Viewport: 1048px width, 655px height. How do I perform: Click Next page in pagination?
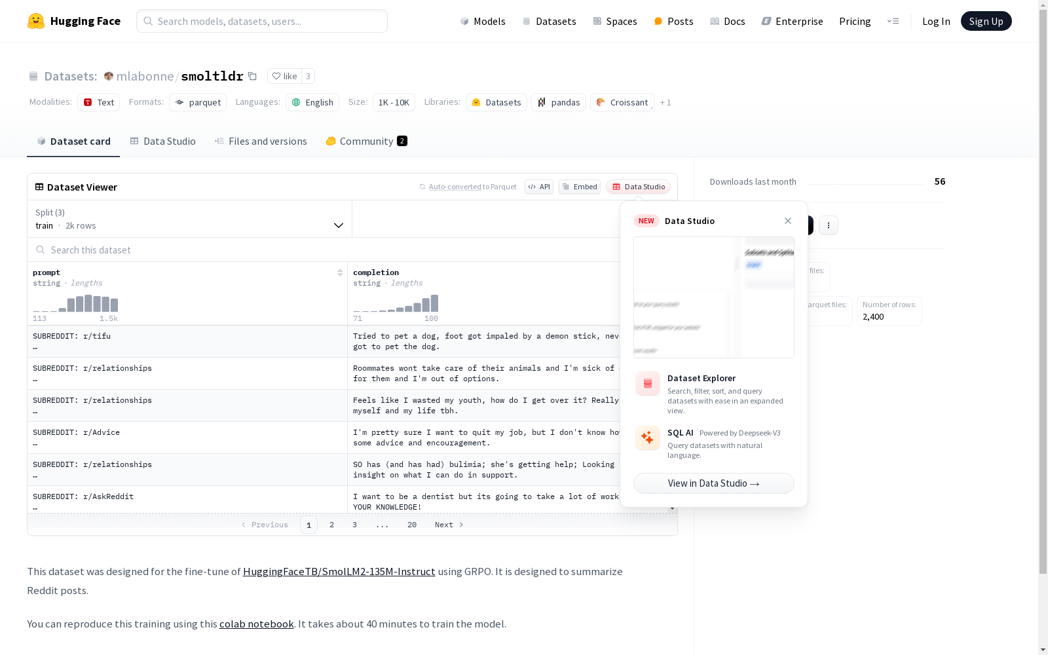pos(449,525)
